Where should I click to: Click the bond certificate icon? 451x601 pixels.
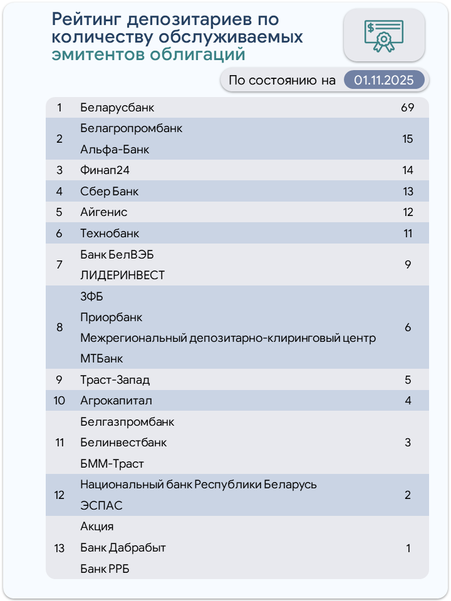384,35
